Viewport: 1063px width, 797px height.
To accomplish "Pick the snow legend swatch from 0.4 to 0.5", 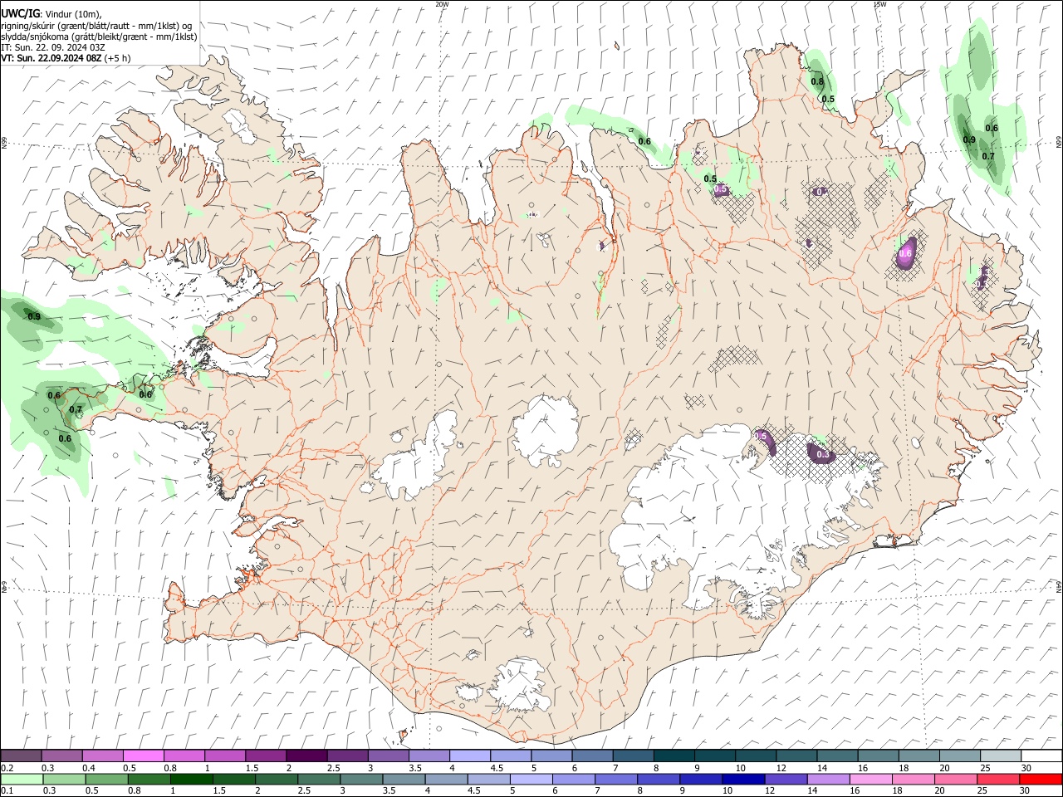I will pos(103,755).
